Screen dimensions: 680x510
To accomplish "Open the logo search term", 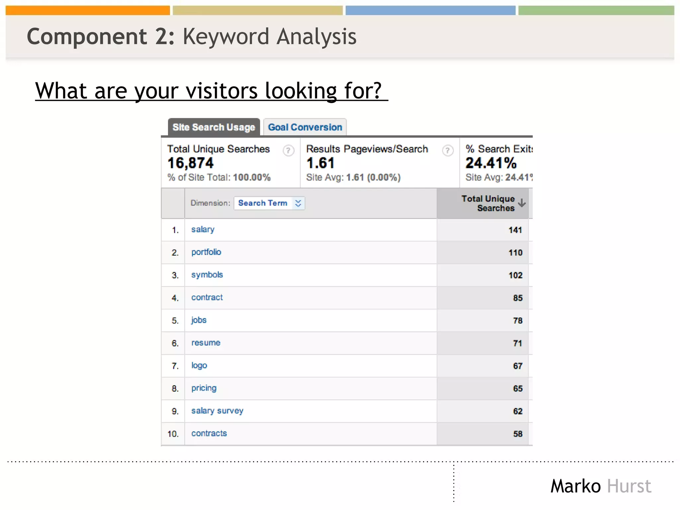I will [199, 366].
